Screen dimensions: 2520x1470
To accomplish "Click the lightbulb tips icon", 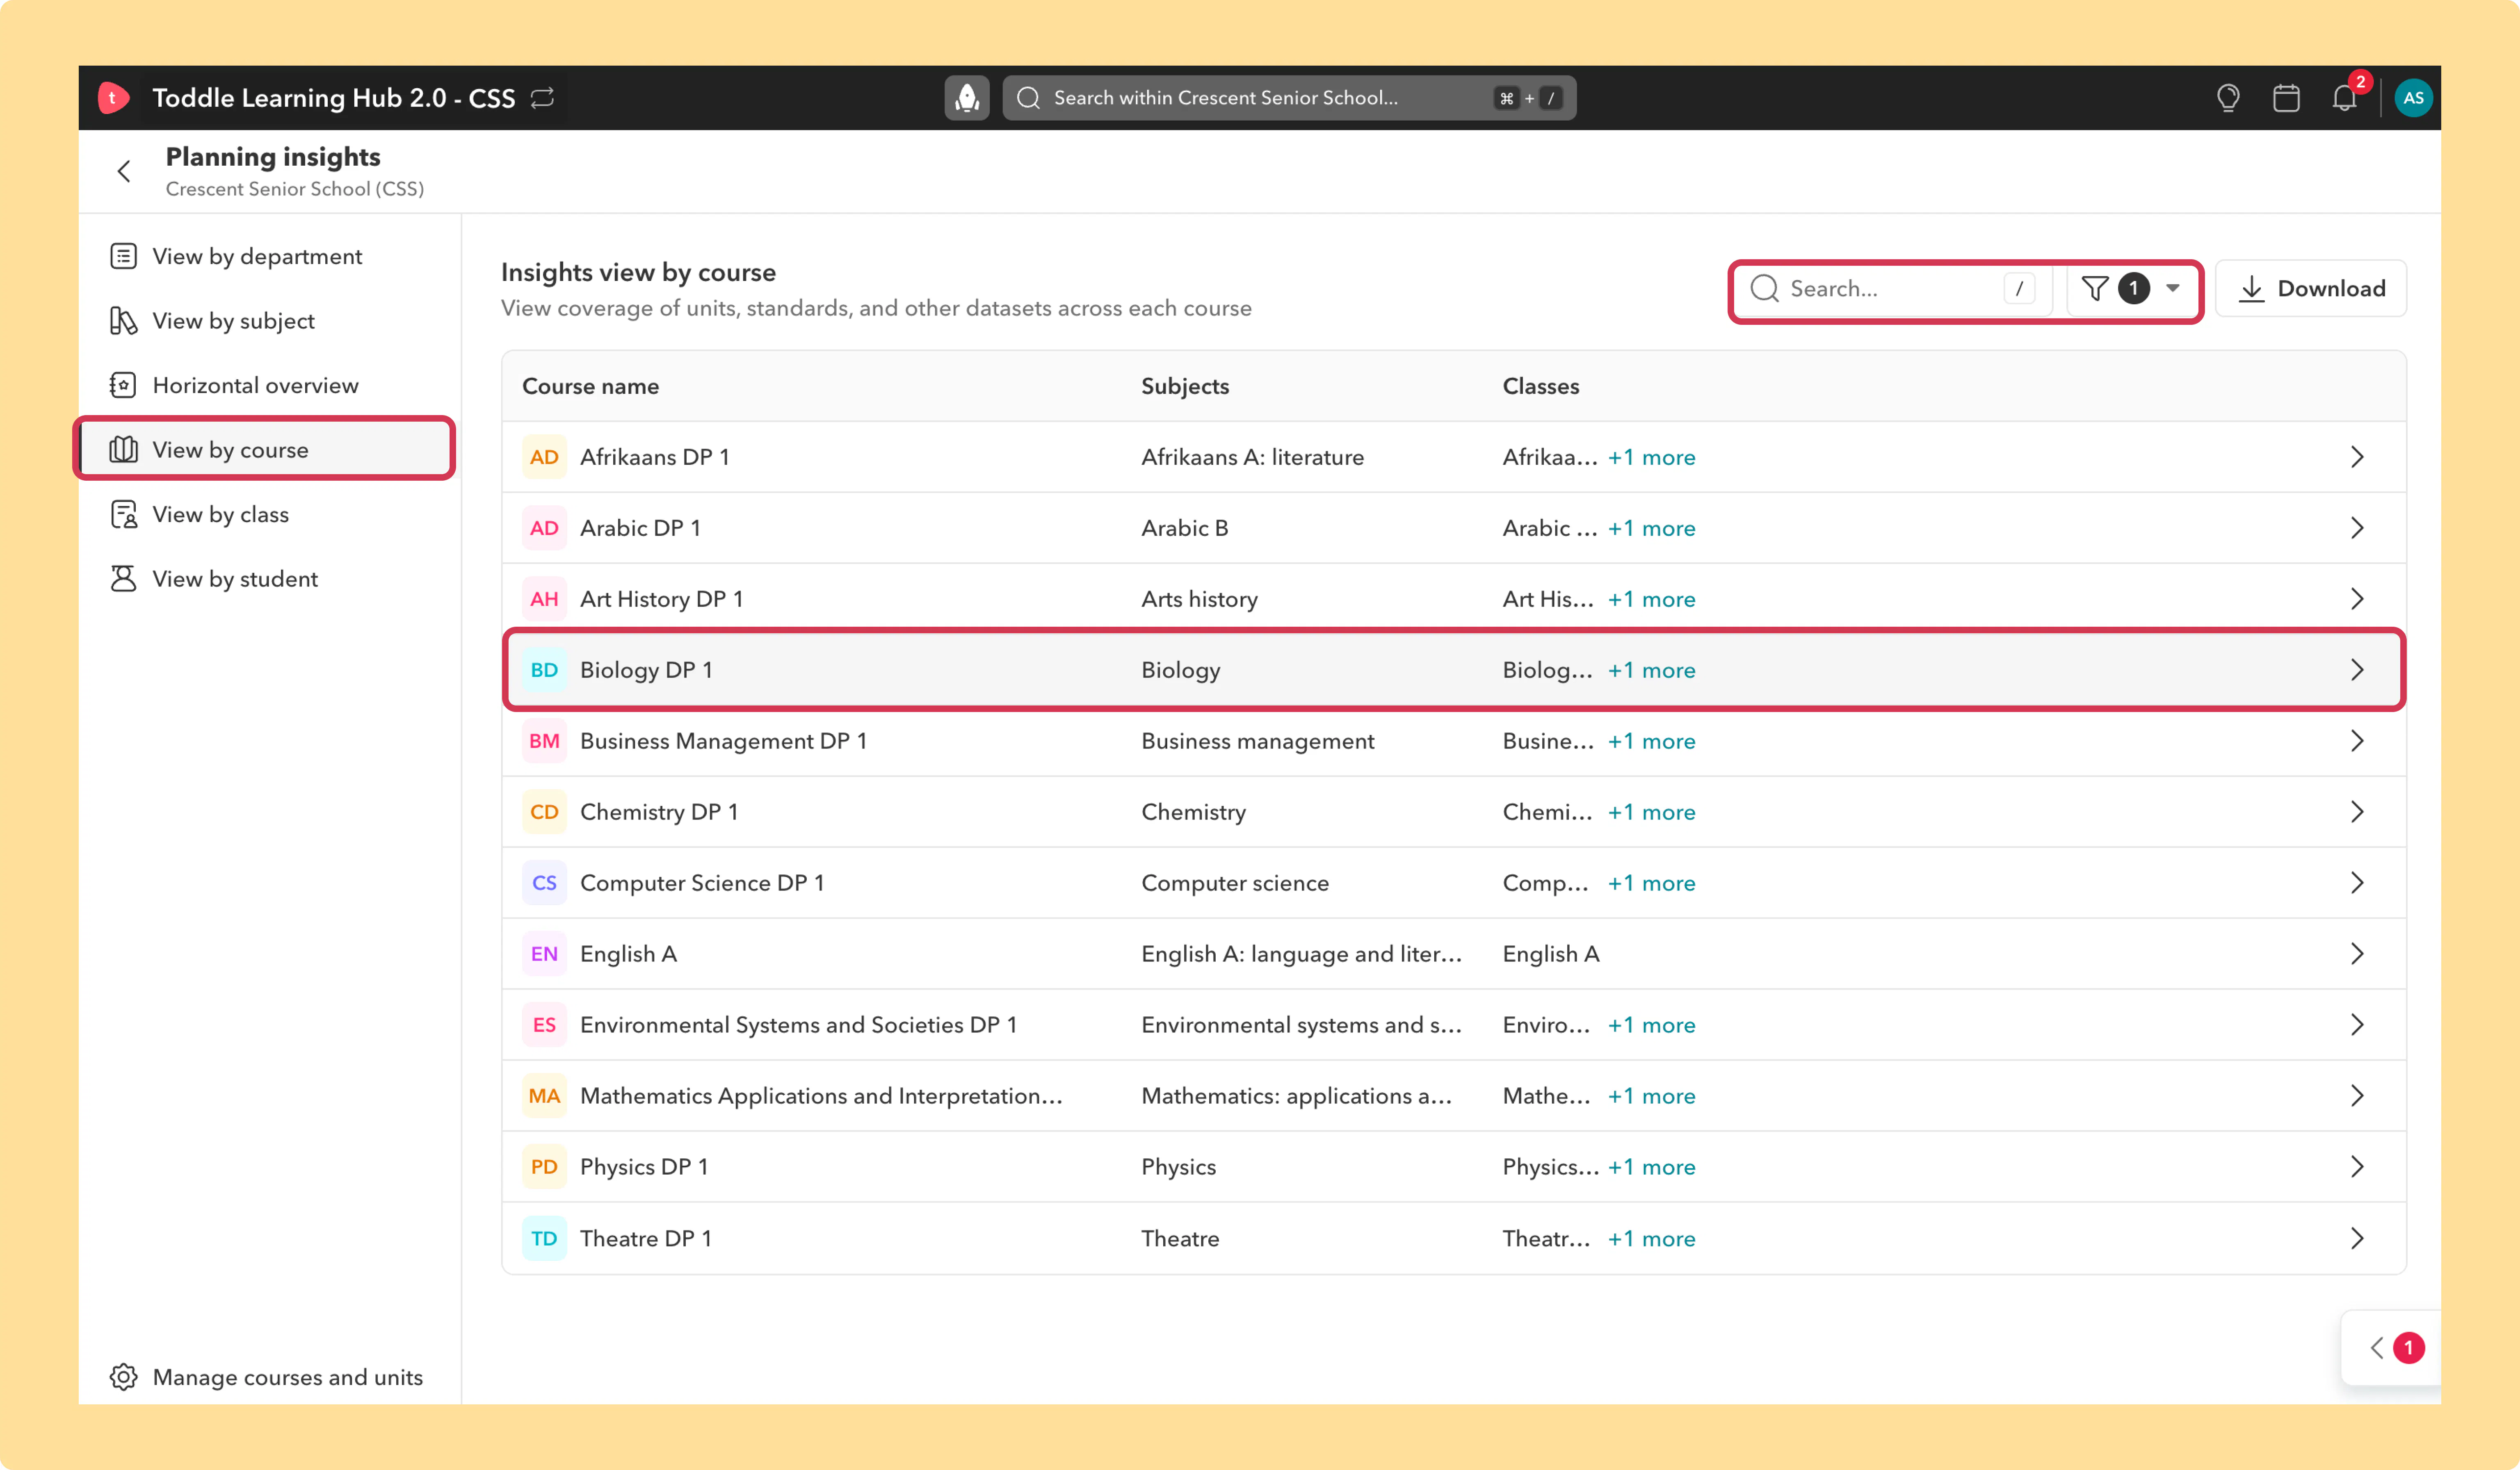I will pyautogui.click(x=2228, y=98).
